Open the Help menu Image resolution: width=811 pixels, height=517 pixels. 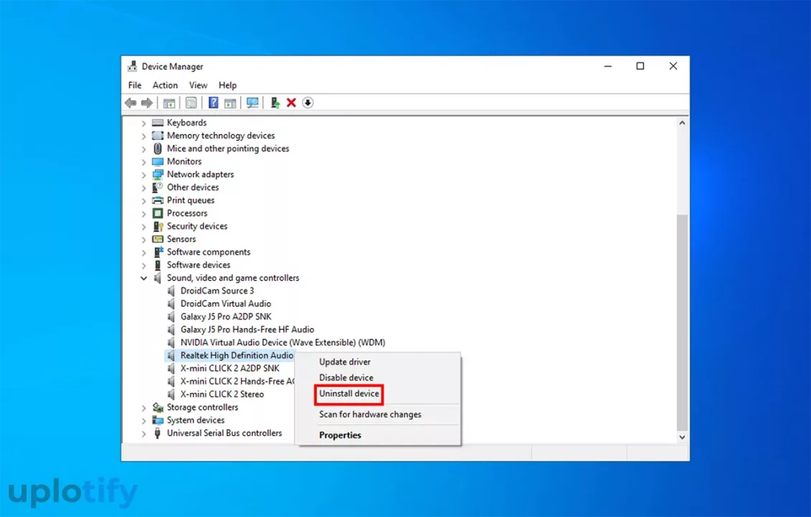point(228,85)
